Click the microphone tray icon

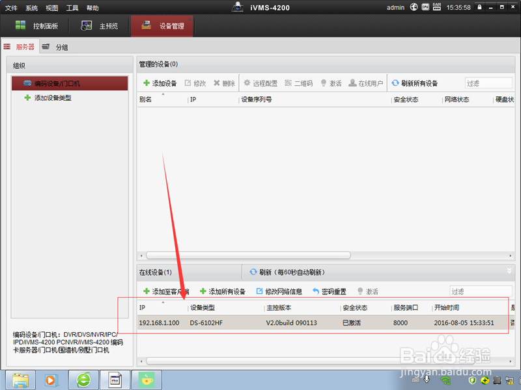tap(427, 380)
